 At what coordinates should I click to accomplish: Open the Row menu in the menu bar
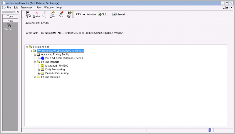[39, 7]
